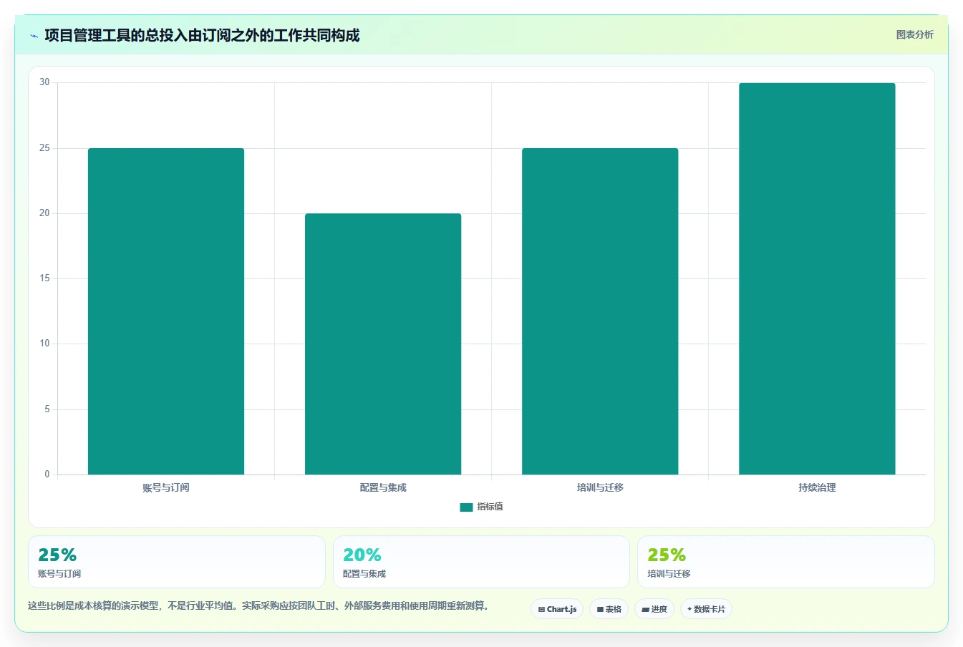
Task: Click the y-axis value 15
Action: point(44,278)
